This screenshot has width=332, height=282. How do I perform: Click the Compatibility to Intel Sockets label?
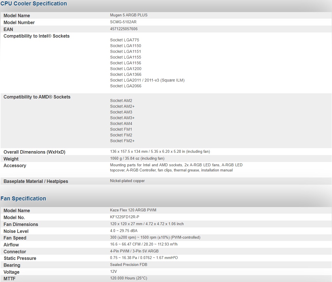click(x=37, y=36)
